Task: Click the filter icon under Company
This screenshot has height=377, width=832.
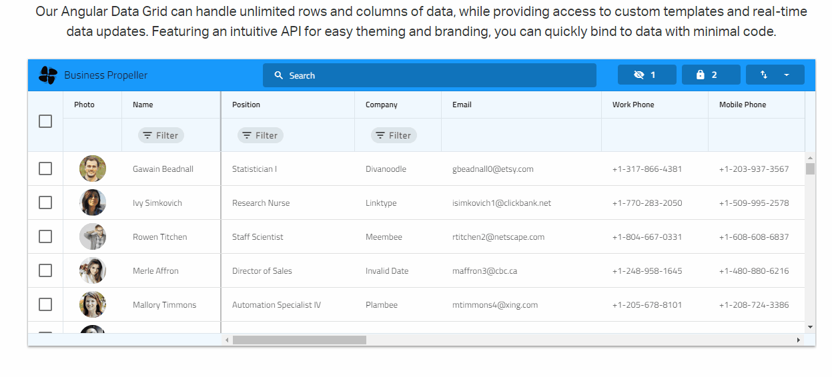Action: pos(380,135)
